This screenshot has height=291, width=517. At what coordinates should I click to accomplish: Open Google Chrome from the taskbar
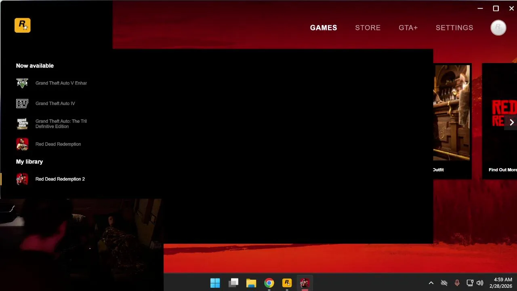(x=269, y=283)
